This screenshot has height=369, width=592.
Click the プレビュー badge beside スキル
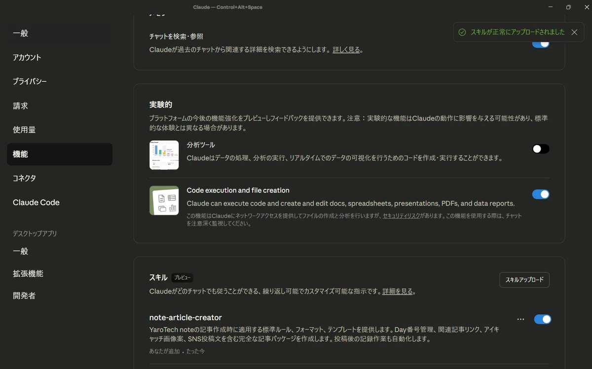coord(182,278)
